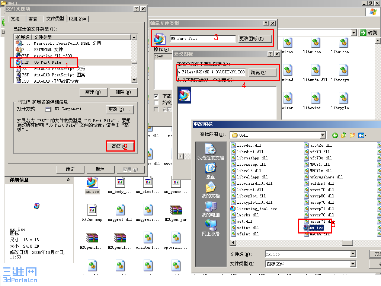Select metint.dll in file list
This screenshot has height=286, width=381.
pos(245,228)
